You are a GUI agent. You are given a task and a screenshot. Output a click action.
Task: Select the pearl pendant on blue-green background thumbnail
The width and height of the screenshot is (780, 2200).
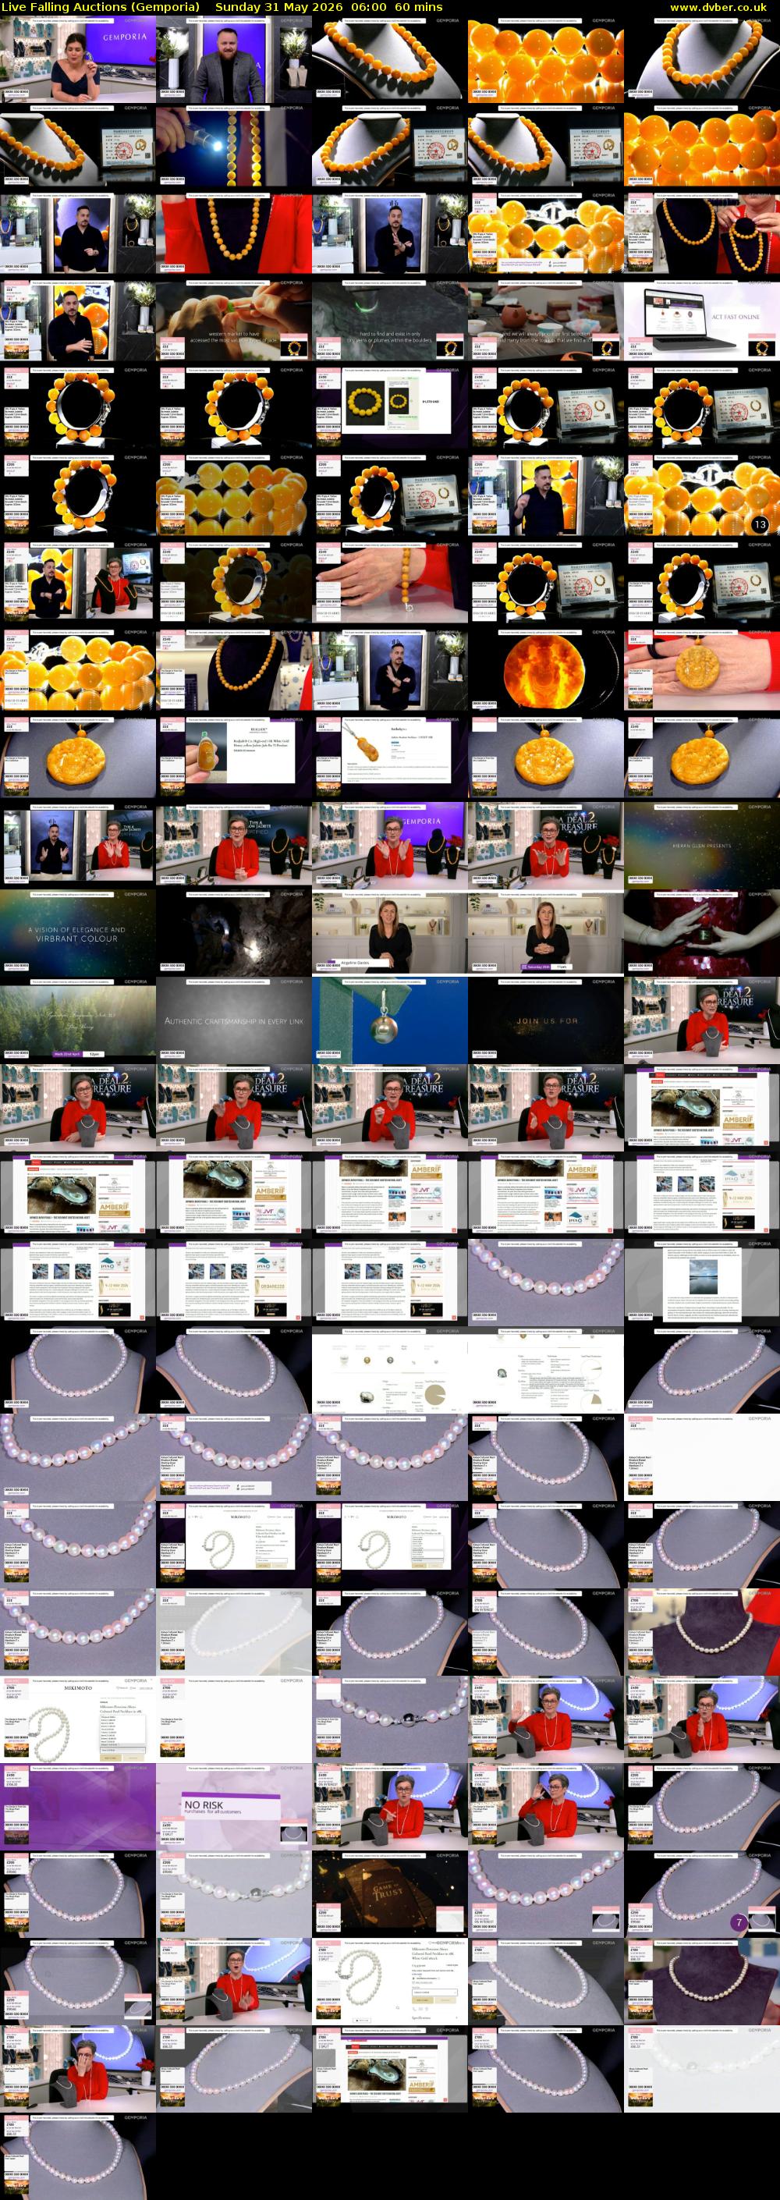(x=389, y=1020)
